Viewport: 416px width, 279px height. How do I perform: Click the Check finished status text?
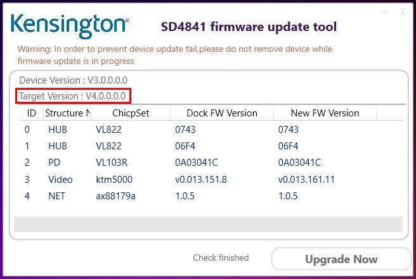click(221, 257)
